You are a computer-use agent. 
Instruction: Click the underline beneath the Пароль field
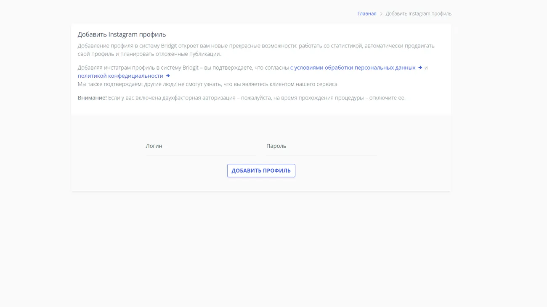tap(321, 155)
